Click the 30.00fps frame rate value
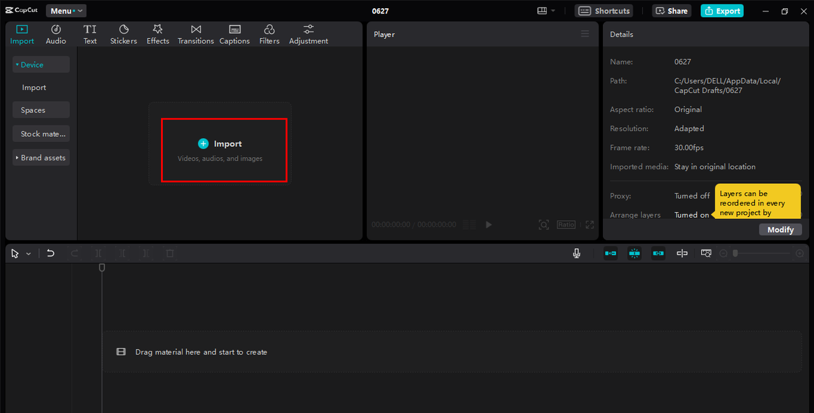Screen dimensions: 814x413 pos(689,148)
